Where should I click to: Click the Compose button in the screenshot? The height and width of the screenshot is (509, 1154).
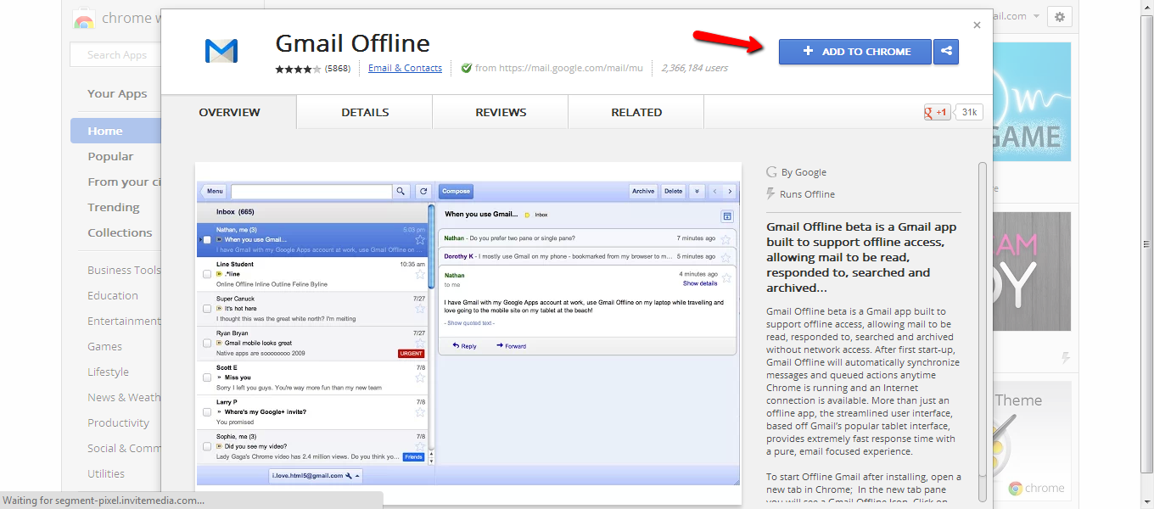[x=457, y=192]
